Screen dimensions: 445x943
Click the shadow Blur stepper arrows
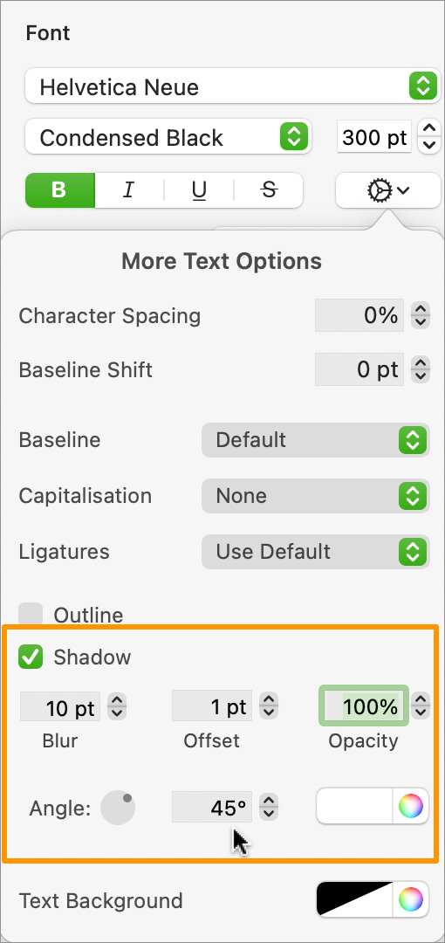coord(117,706)
